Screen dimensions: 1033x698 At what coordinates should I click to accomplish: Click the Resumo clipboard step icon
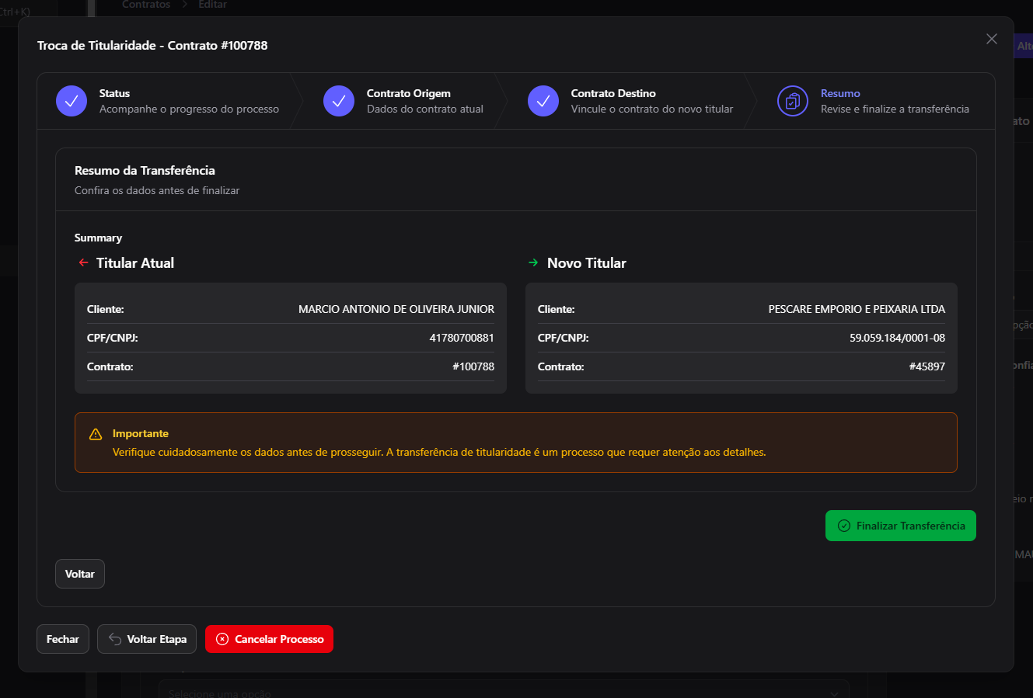793,101
